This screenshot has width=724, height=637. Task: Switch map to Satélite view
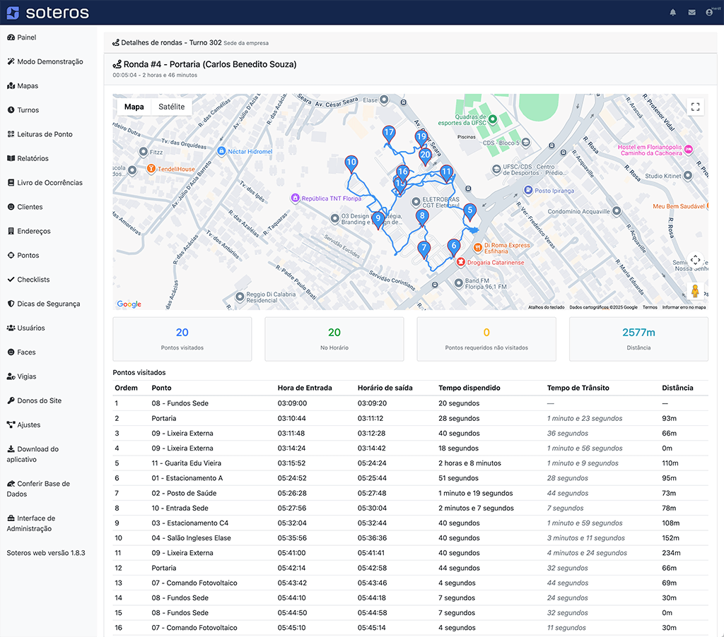pyautogui.click(x=172, y=107)
